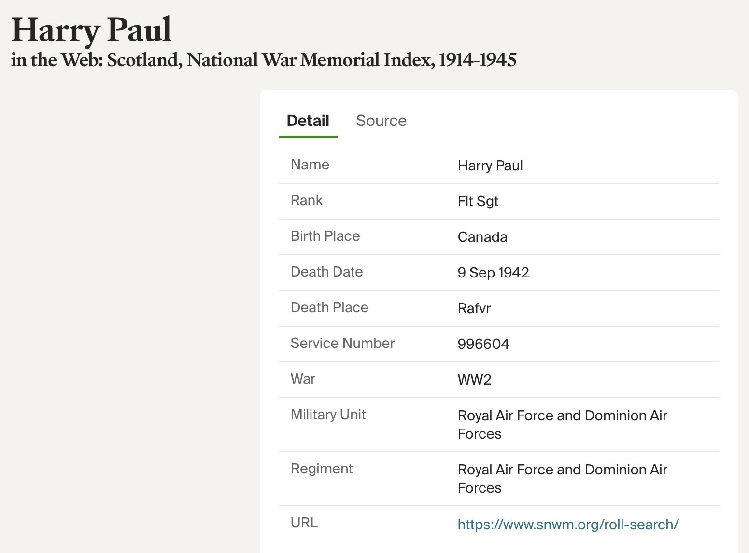Click the large Harry Paul page heading
The image size is (749, 553).
(x=91, y=30)
